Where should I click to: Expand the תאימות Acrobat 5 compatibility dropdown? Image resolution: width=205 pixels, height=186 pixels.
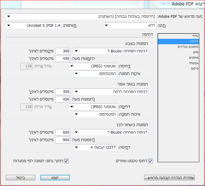pos(33,26)
